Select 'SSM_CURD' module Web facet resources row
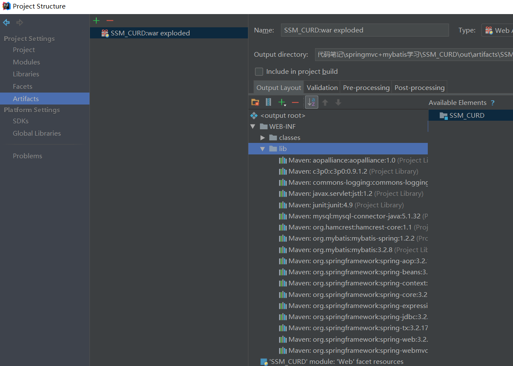The image size is (513, 366). (338, 362)
